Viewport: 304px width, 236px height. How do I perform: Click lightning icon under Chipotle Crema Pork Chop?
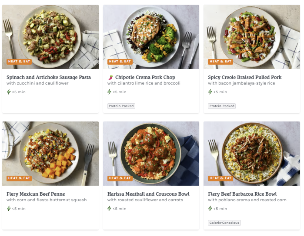tap(110, 92)
